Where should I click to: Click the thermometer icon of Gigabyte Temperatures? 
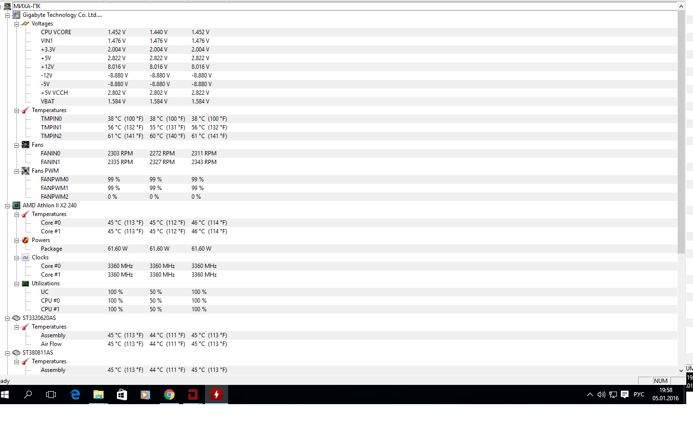point(26,110)
